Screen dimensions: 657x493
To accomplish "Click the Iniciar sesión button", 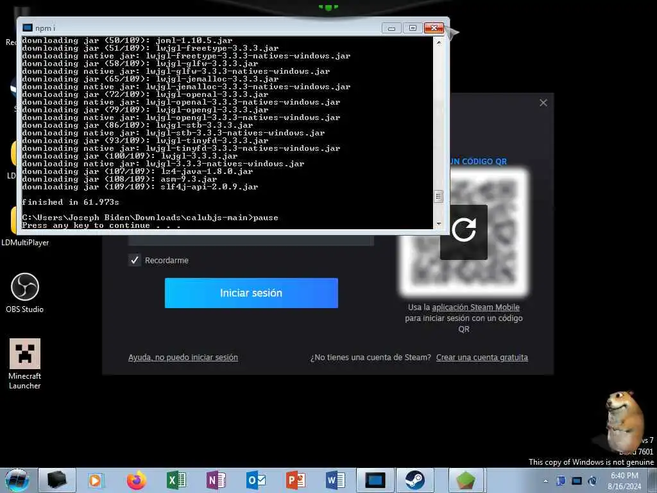I will pyautogui.click(x=252, y=293).
